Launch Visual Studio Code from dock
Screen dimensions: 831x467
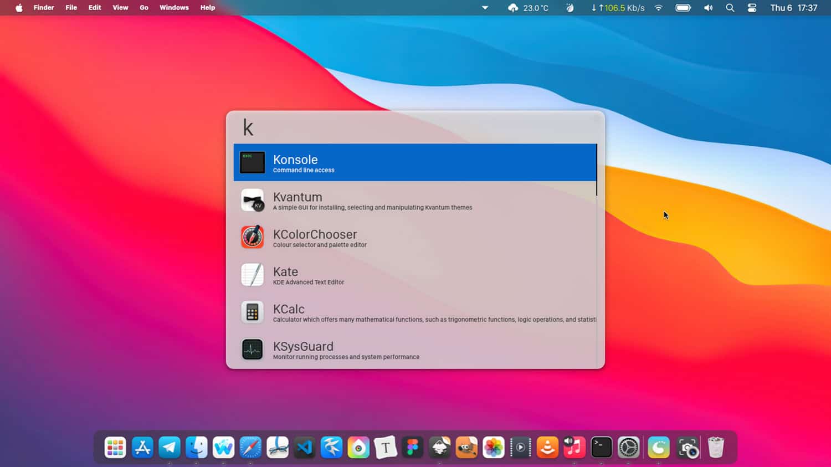click(304, 448)
